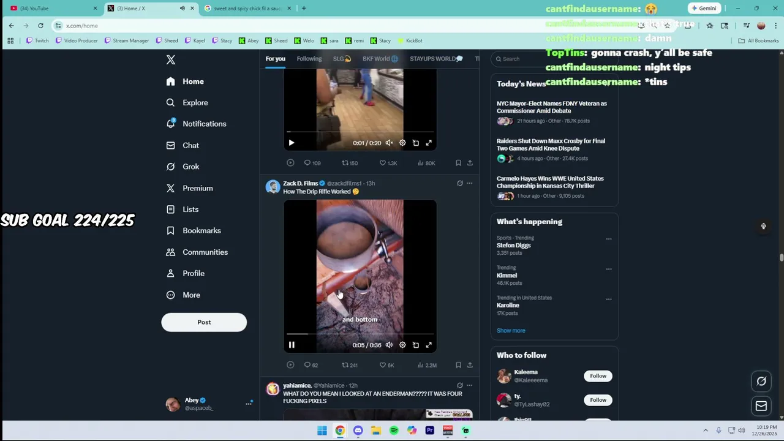This screenshot has height=441, width=784.
Task: Open the Kimmel trend options menu
Action: point(609,269)
